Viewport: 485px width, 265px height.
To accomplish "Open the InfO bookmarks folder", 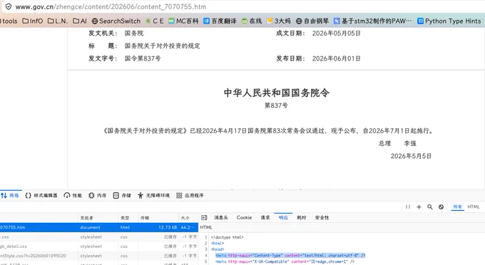I will 33,21.
